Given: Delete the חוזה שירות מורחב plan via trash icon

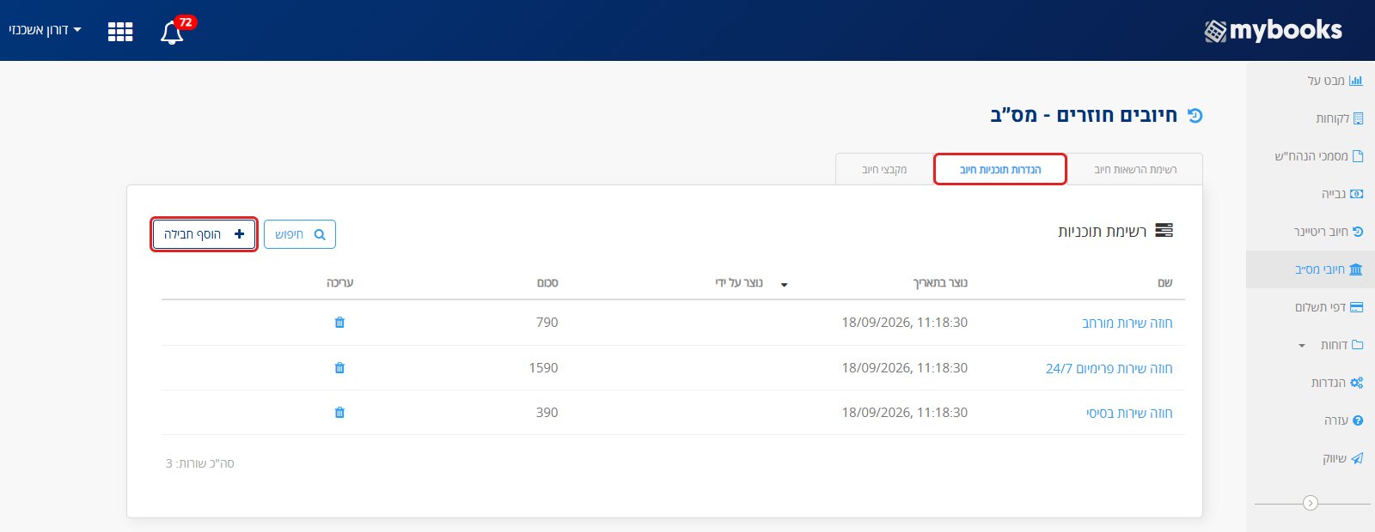Looking at the screenshot, I should pos(339,323).
